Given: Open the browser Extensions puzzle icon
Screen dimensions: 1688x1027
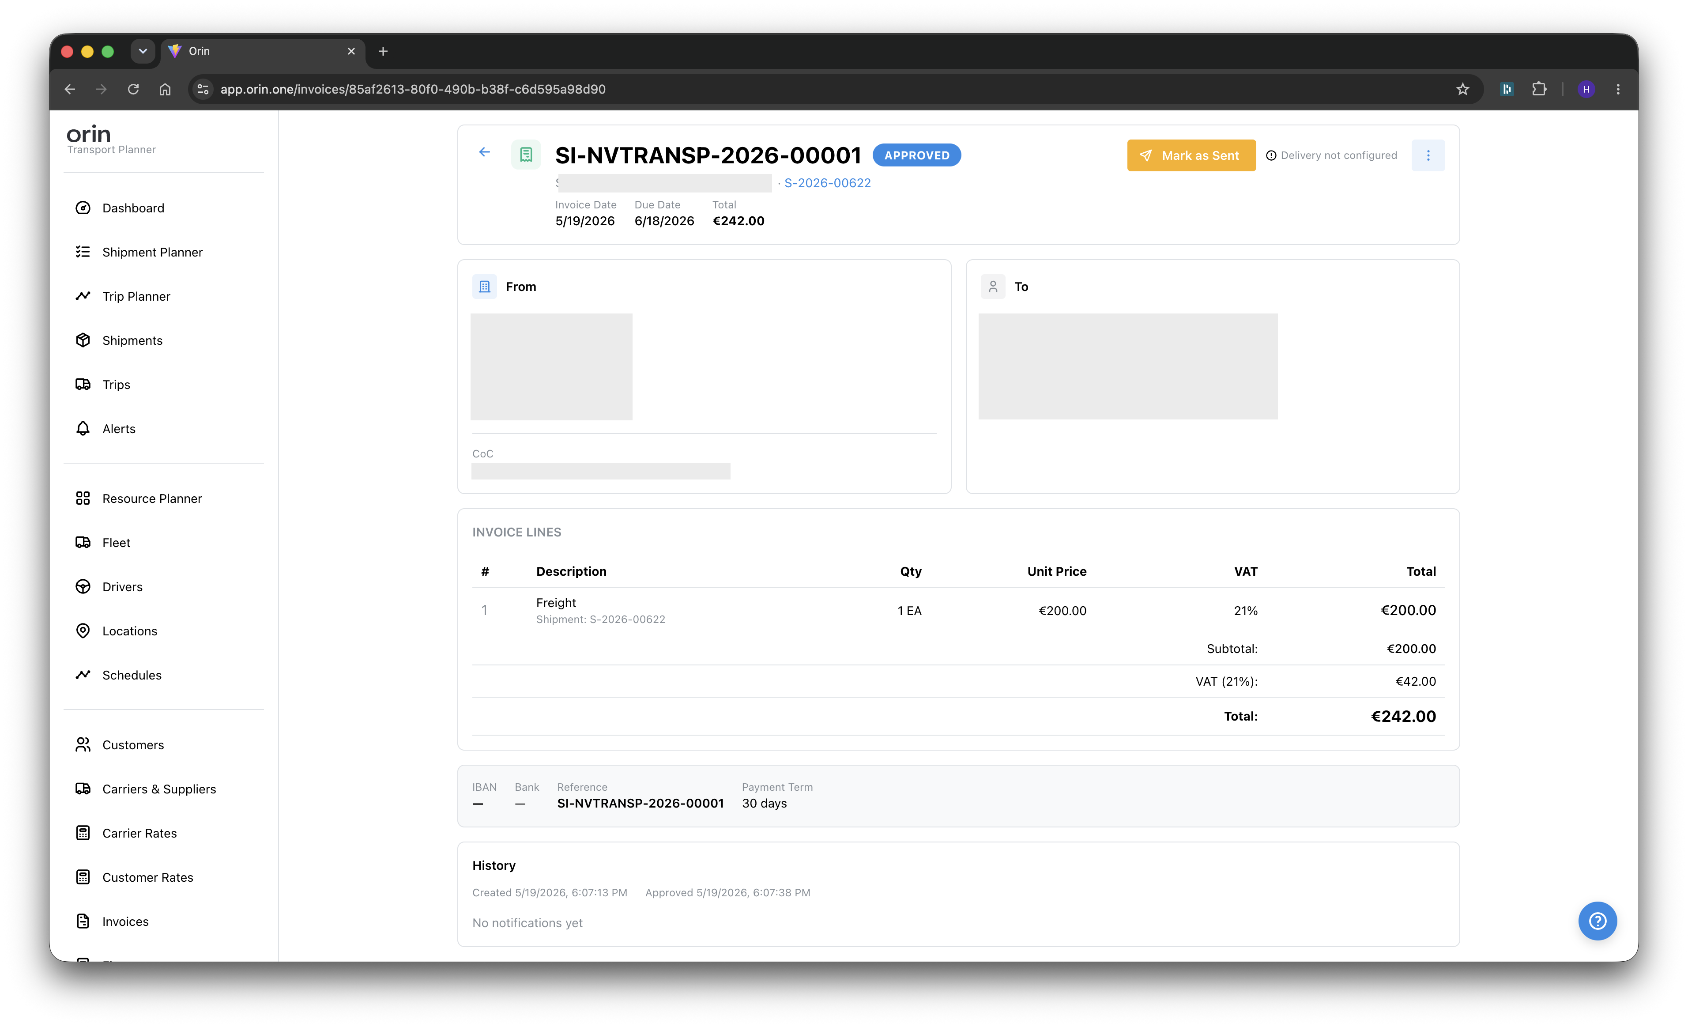Looking at the screenshot, I should click(x=1539, y=89).
